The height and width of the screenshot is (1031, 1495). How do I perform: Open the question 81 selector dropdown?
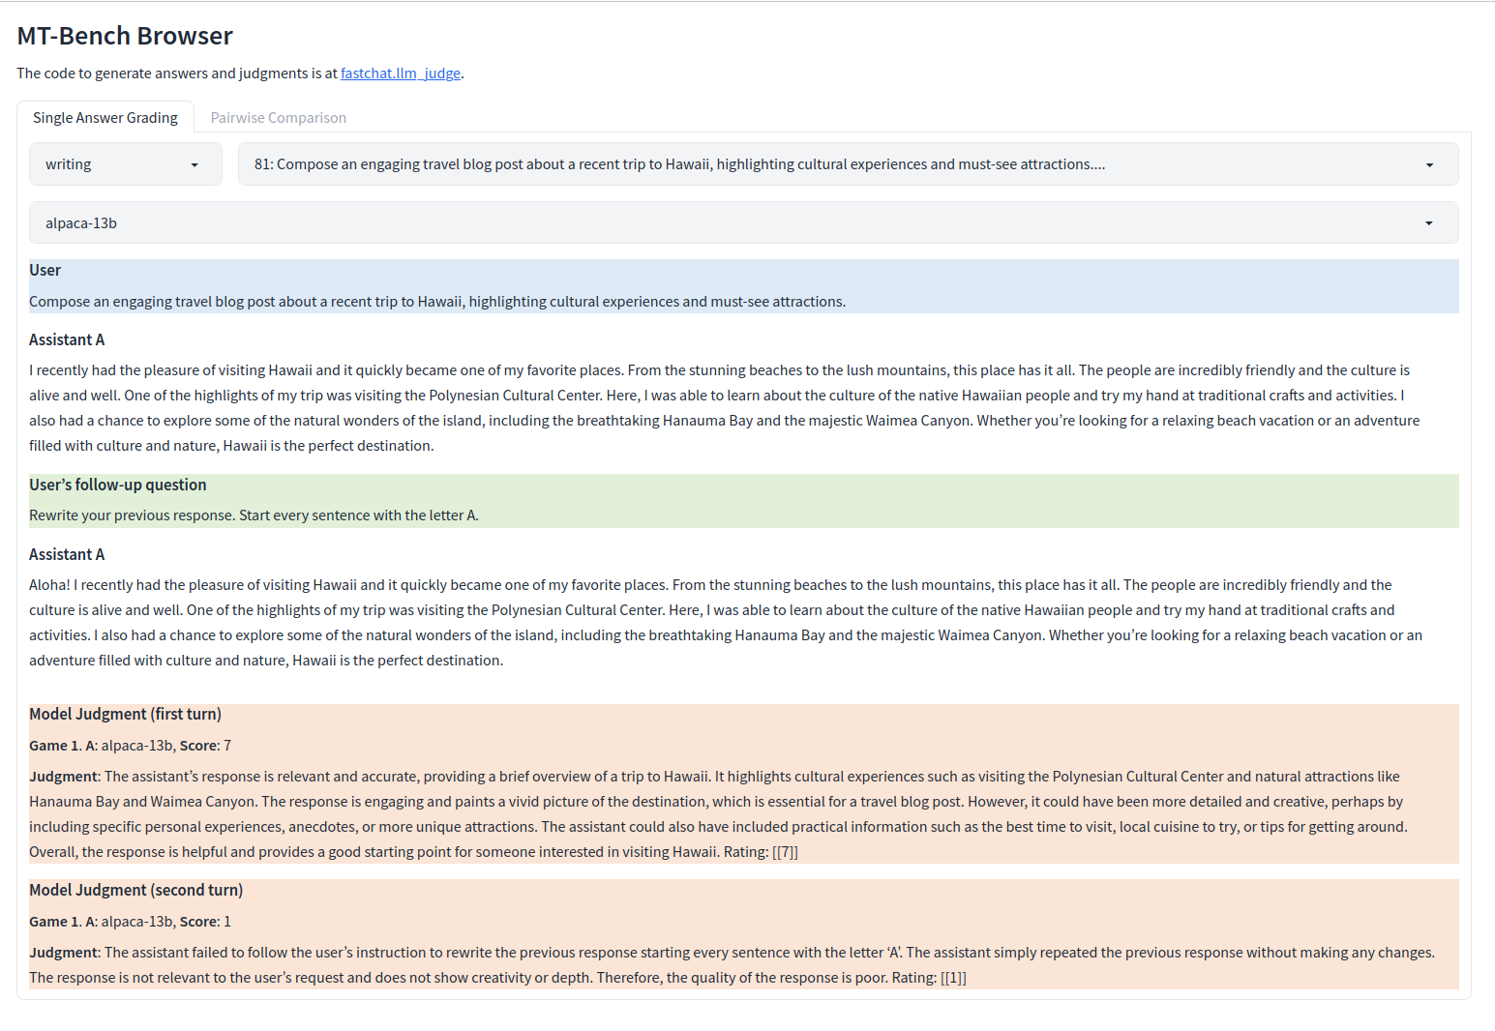pos(848,164)
